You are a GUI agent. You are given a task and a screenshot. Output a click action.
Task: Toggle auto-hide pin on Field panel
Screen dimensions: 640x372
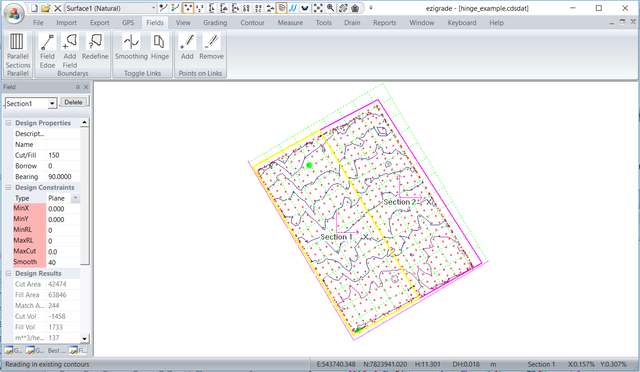tap(78, 87)
